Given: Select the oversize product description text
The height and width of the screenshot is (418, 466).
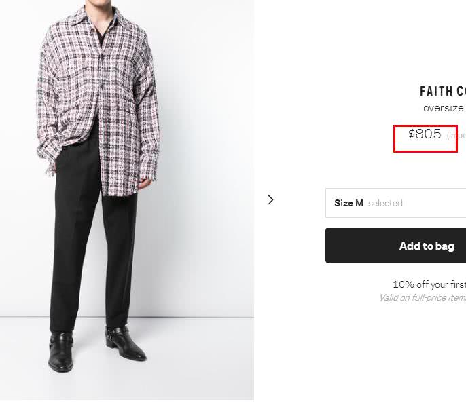Looking at the screenshot, I should click(444, 108).
